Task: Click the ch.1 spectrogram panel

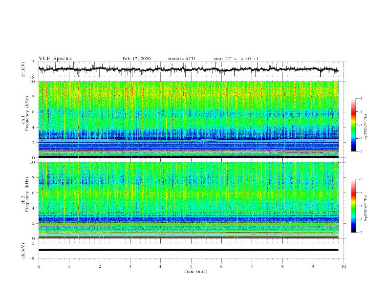Action: pyautogui.click(x=188, y=119)
